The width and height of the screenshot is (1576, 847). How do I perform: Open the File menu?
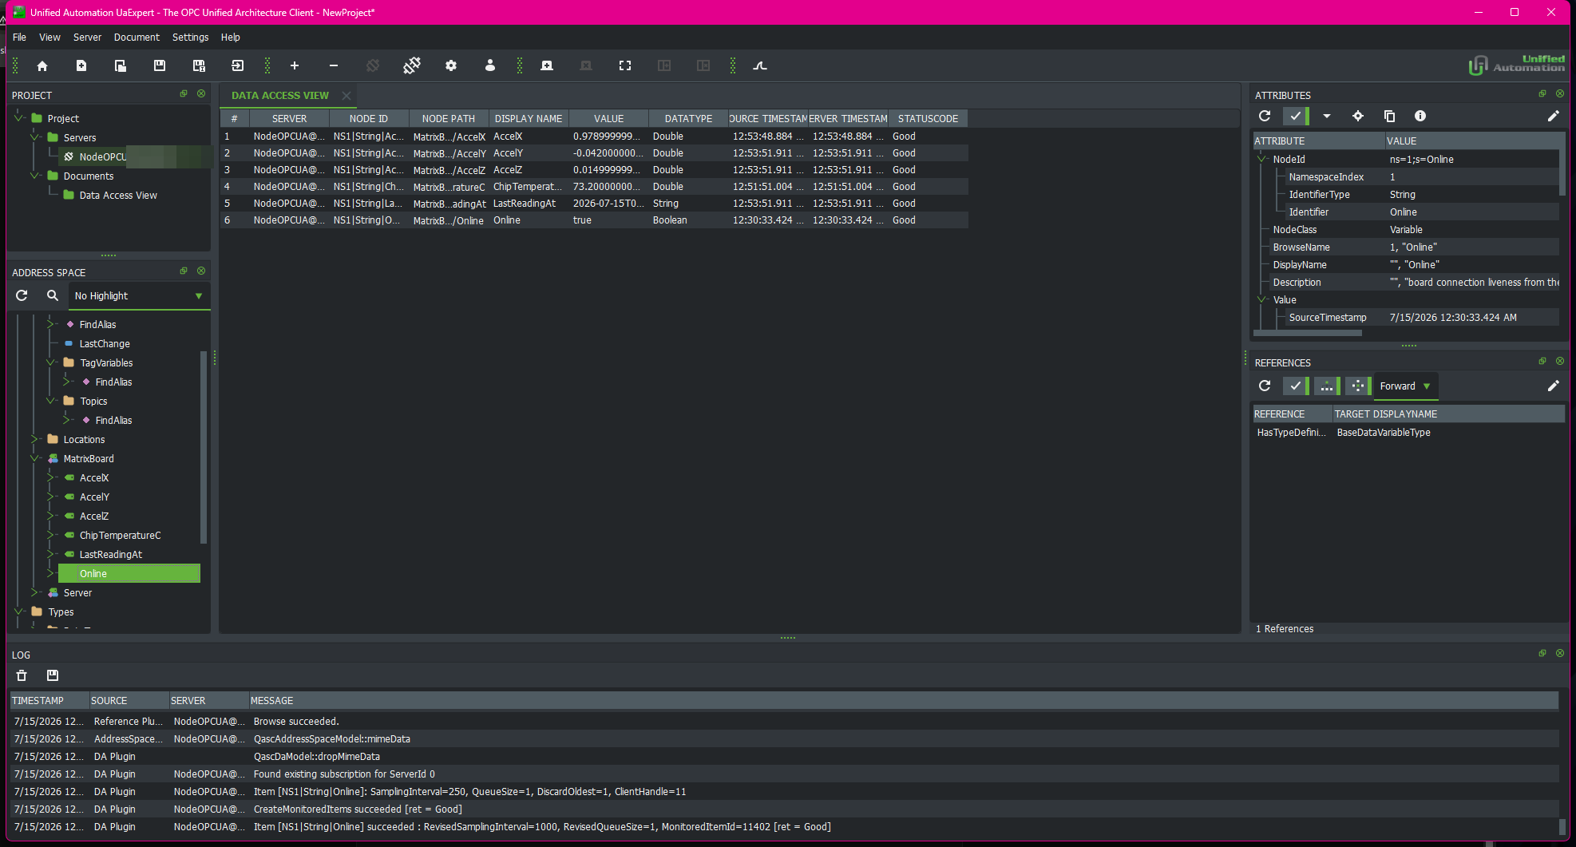tap(19, 38)
